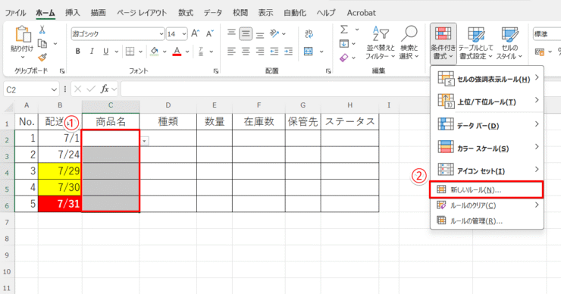Open データ バー(D) submenu

[487, 125]
